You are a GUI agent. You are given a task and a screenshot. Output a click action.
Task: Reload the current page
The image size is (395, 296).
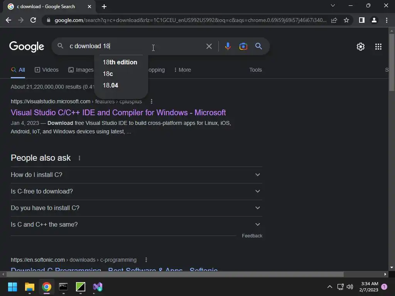[33, 20]
